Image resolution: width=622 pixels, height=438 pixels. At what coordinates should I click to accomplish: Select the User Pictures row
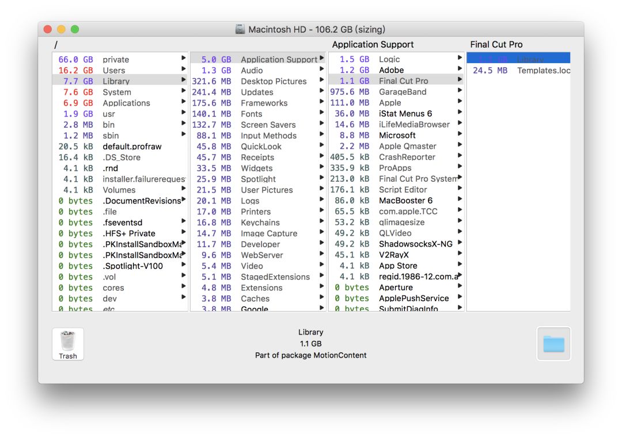pyautogui.click(x=258, y=190)
